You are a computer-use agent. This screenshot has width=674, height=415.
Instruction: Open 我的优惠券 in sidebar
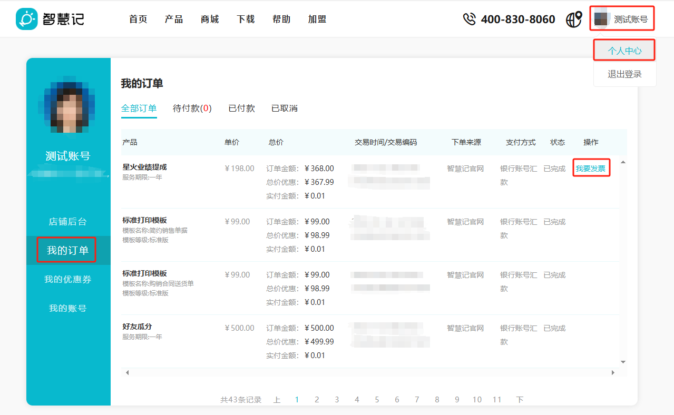pos(68,280)
